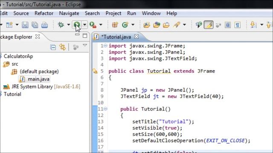Open the Help menu

pyautogui.click(x=171, y=13)
